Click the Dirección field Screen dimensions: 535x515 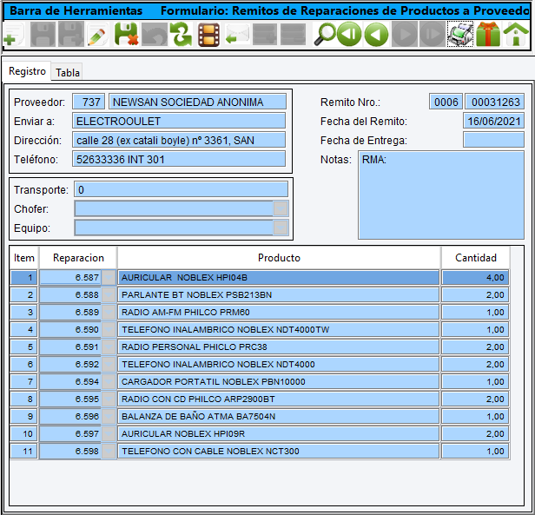coord(179,141)
